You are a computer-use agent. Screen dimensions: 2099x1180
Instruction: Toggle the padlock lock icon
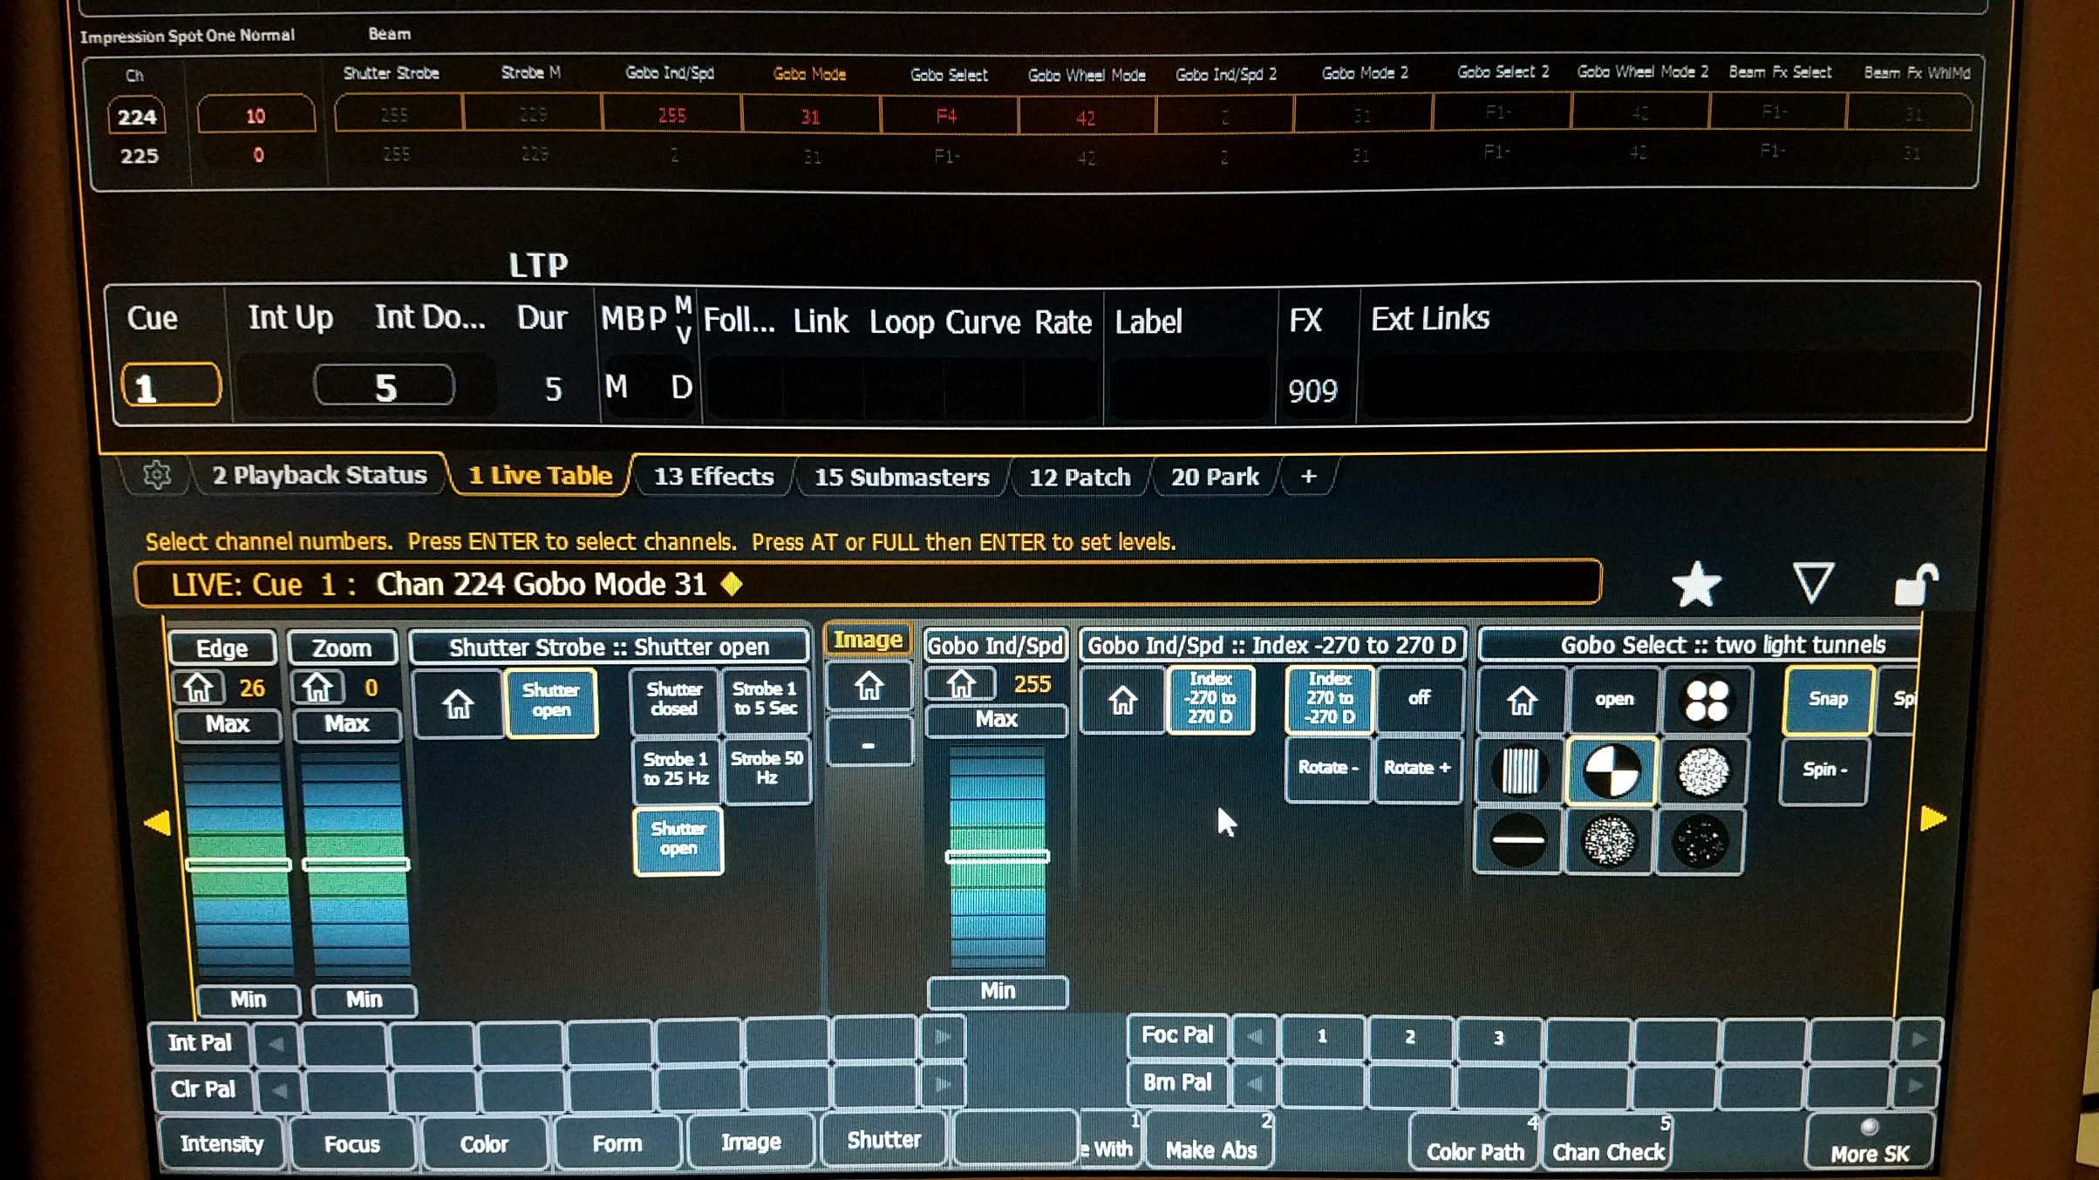click(1916, 583)
